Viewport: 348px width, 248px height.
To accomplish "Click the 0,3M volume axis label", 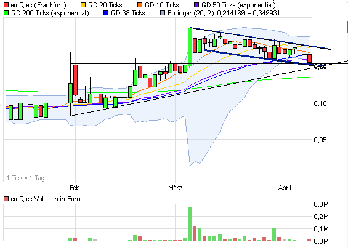I will click(x=321, y=204).
